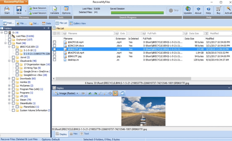Toggle the fit to window icon
This screenshot has width=232, height=141.
115,93
